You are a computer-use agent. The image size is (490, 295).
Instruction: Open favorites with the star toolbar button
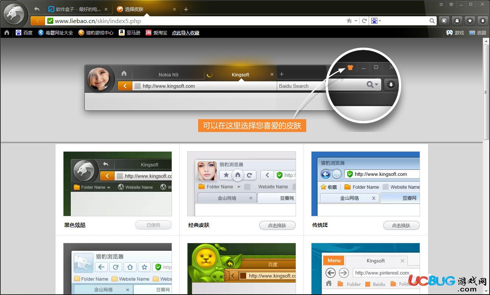470,21
